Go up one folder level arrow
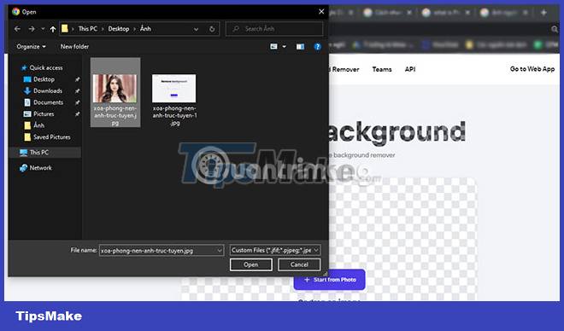 pyautogui.click(x=53, y=29)
